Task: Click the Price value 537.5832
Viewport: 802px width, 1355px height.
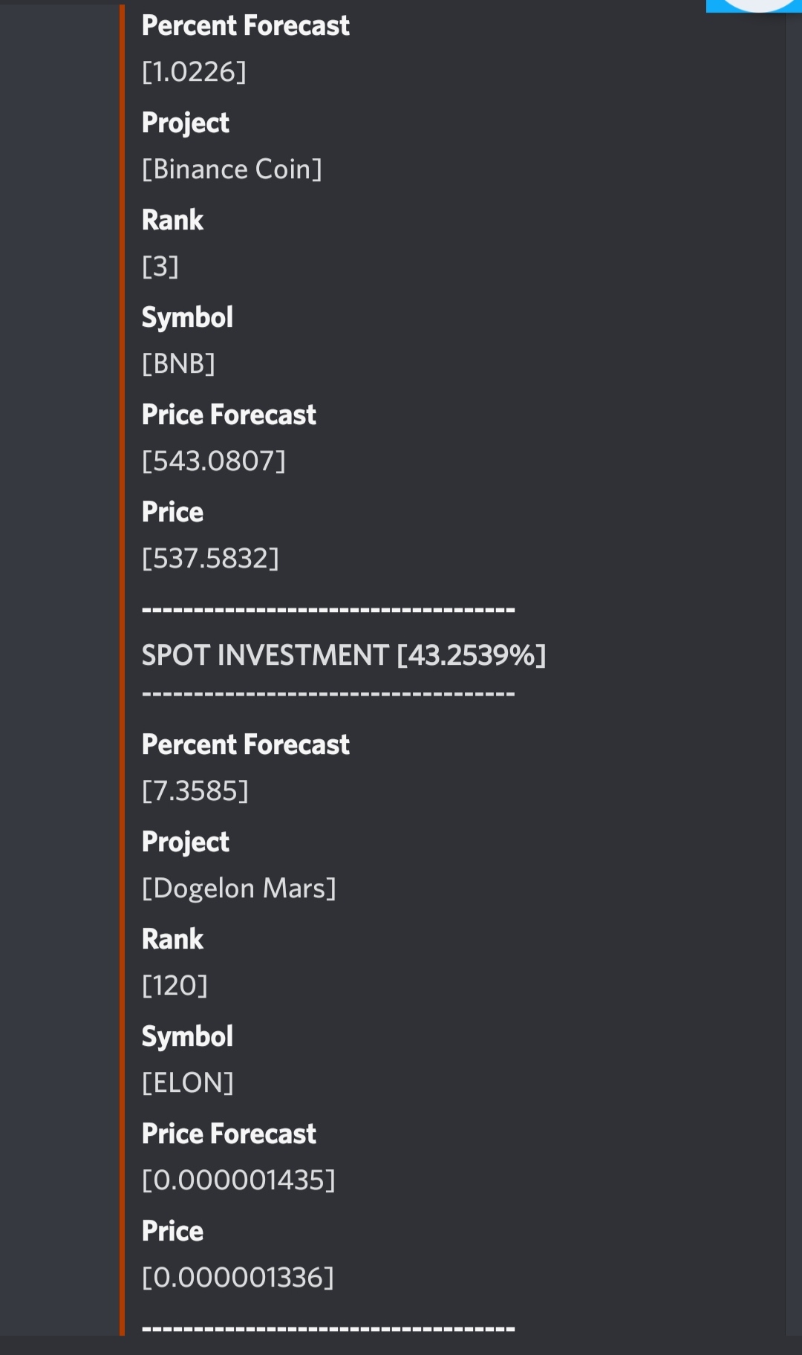Action: click(x=210, y=559)
